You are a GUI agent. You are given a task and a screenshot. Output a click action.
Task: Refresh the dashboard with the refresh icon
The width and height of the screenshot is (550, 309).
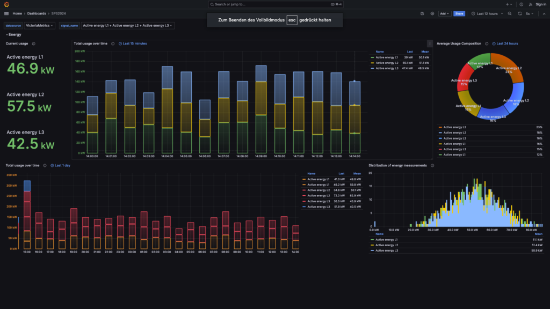click(520, 13)
